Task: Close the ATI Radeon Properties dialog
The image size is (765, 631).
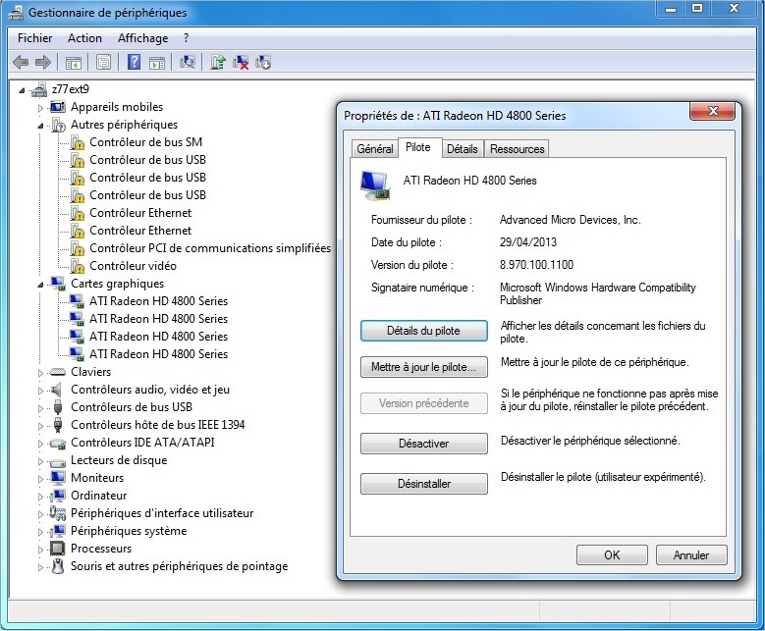Action: (712, 111)
